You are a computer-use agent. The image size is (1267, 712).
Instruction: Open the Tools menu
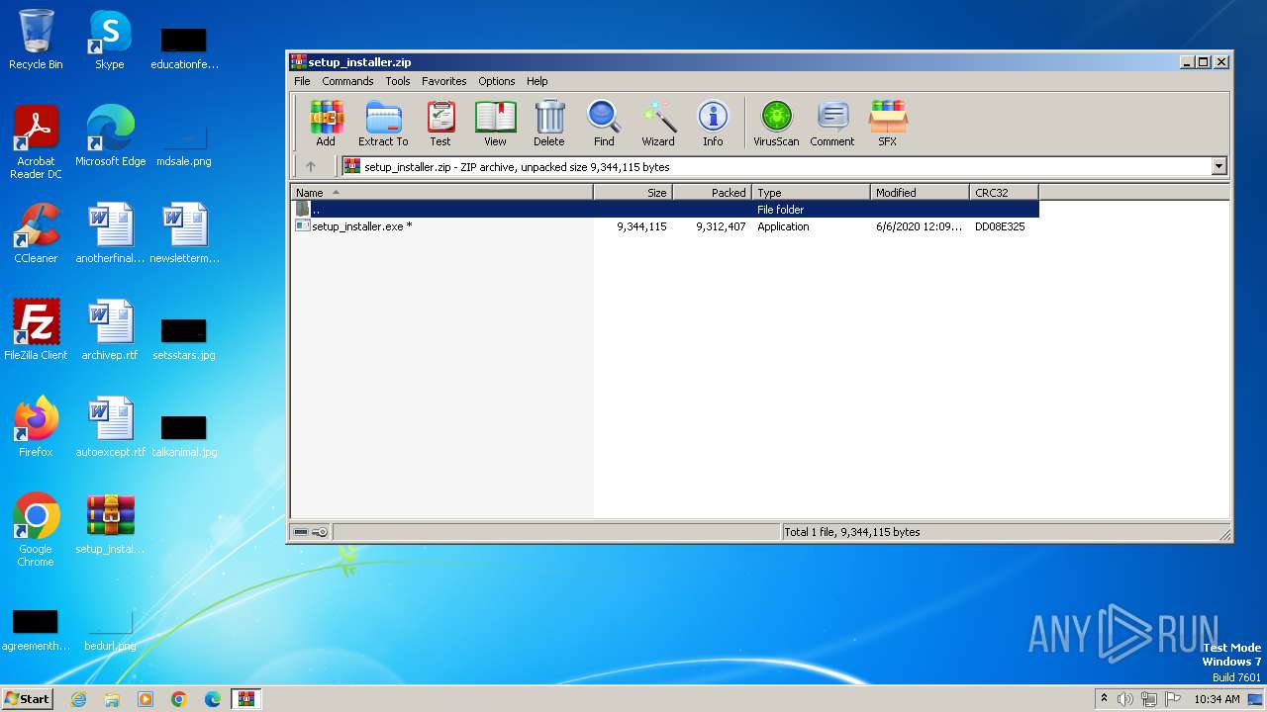[x=398, y=81]
